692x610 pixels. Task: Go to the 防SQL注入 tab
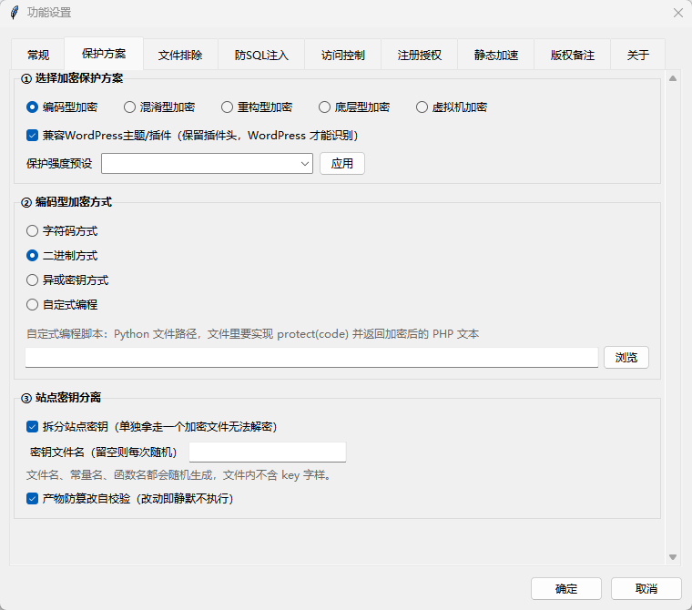click(x=260, y=56)
